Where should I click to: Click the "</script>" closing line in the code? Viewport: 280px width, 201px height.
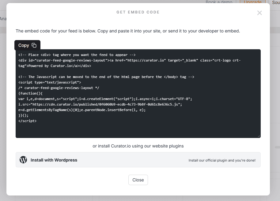coord(27,121)
